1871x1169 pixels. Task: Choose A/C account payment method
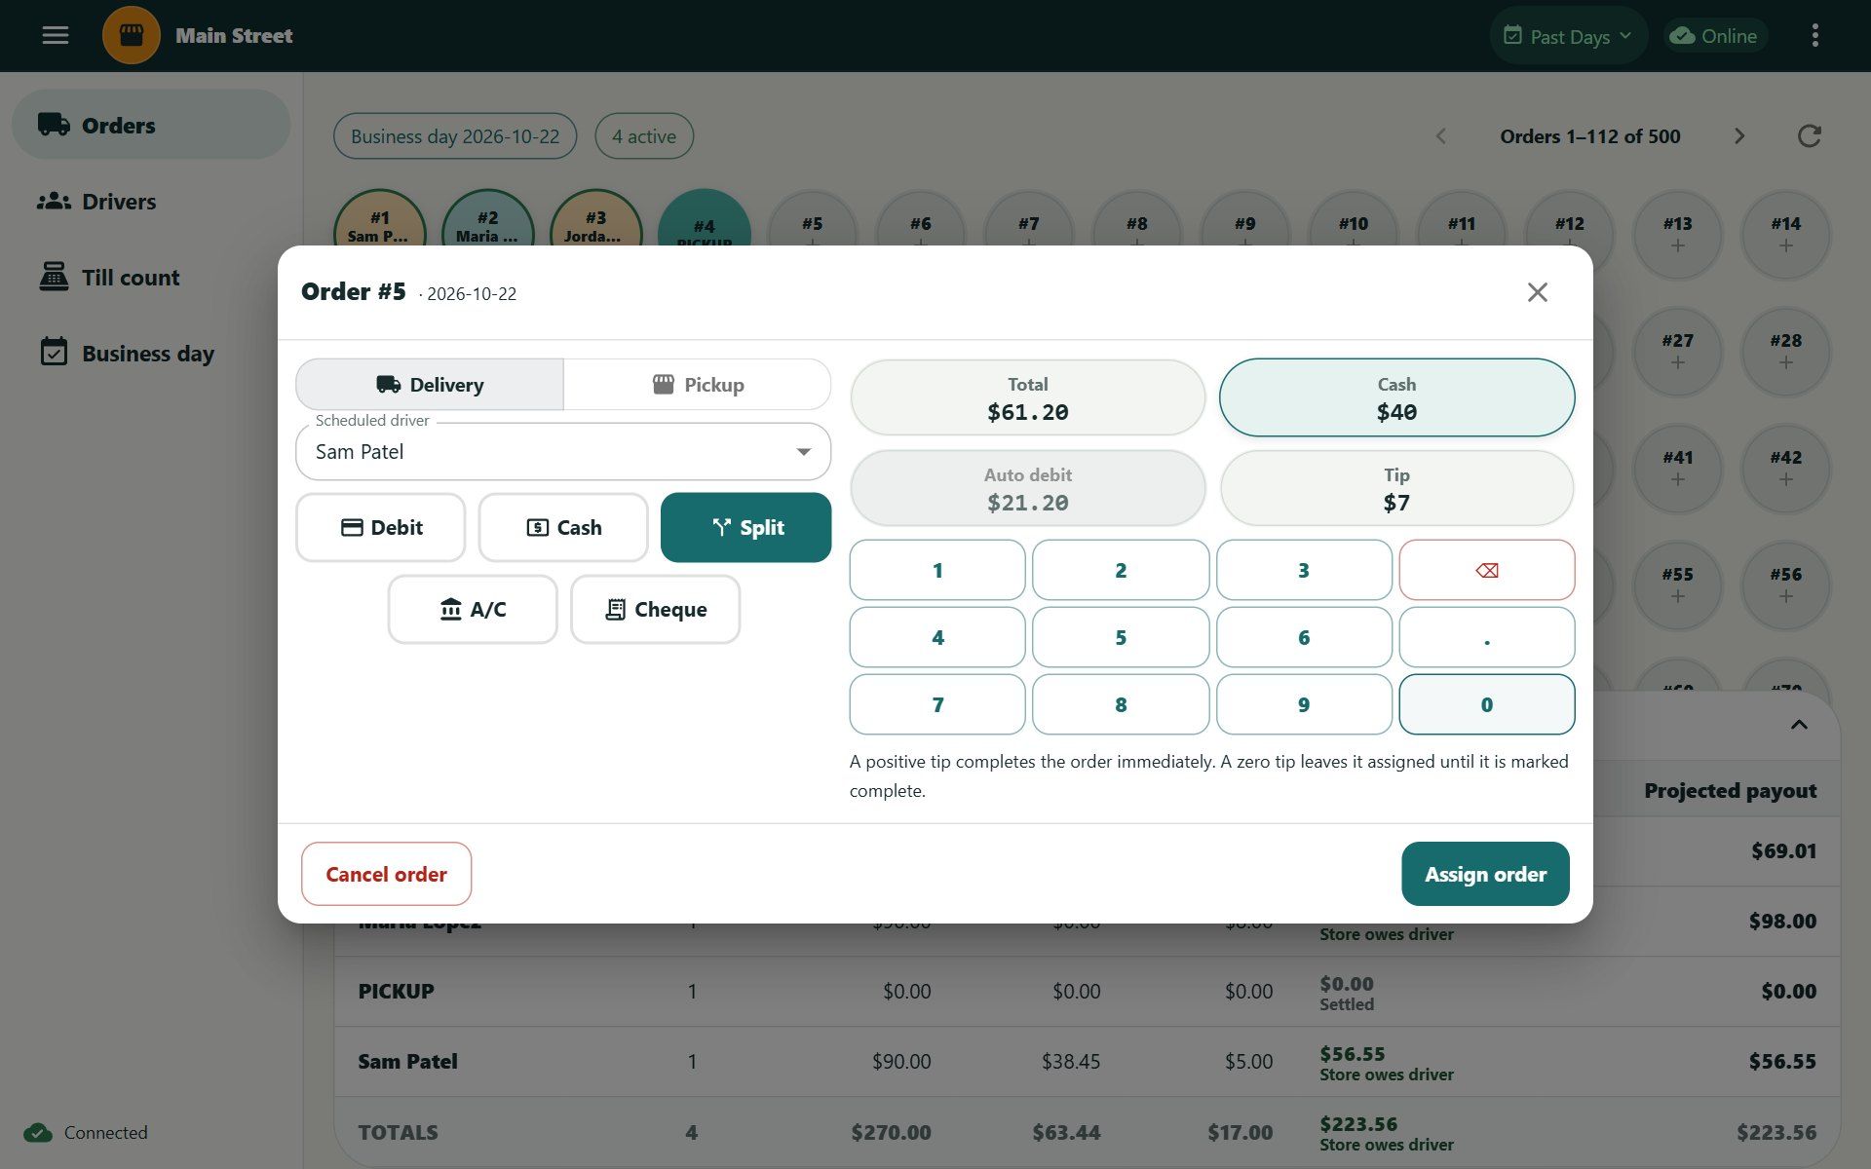coord(473,609)
